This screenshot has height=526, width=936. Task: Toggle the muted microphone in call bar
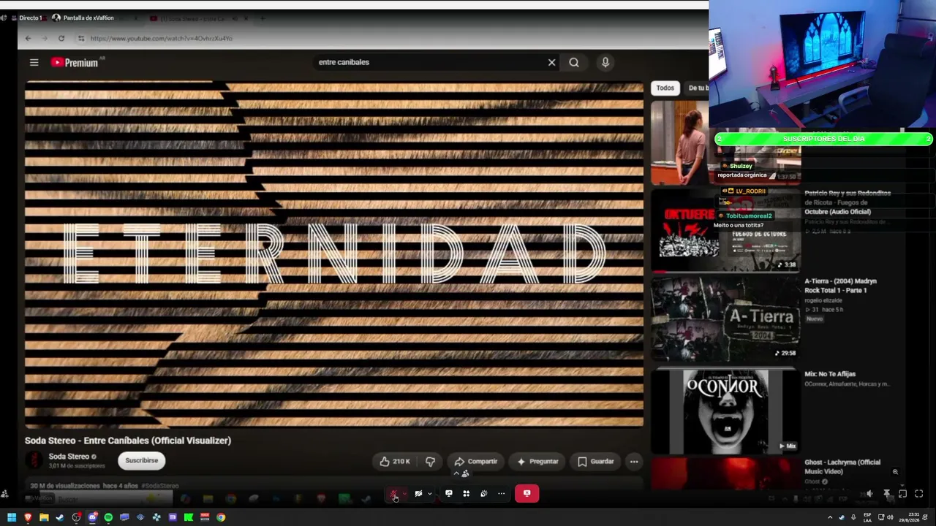click(x=393, y=494)
